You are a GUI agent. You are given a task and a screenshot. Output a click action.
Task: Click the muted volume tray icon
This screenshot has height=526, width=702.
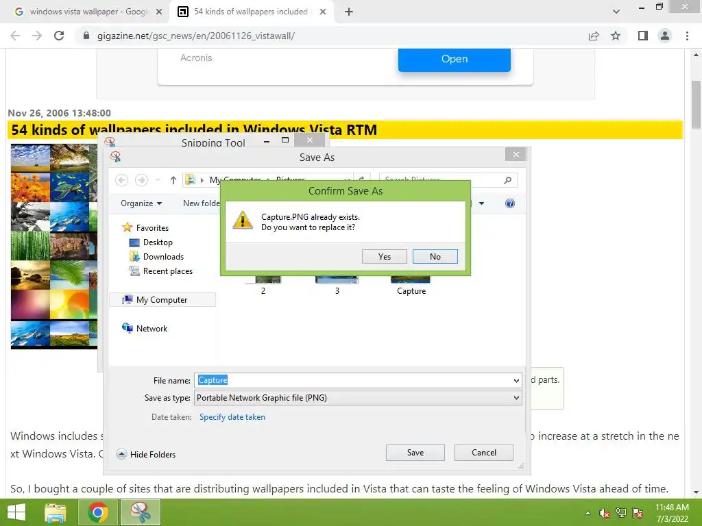[605, 513]
